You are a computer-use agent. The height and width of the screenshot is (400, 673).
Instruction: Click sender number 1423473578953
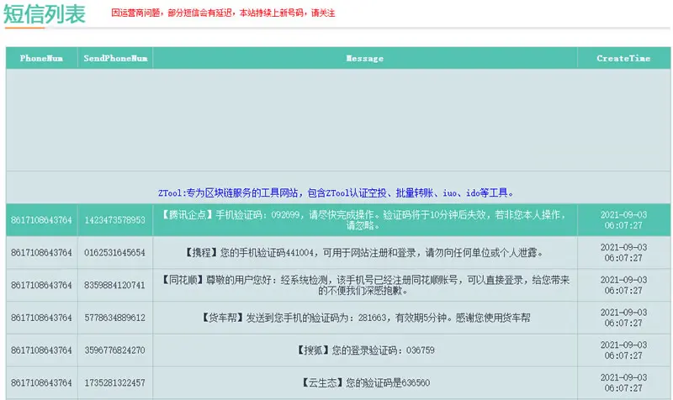pyautogui.click(x=115, y=220)
